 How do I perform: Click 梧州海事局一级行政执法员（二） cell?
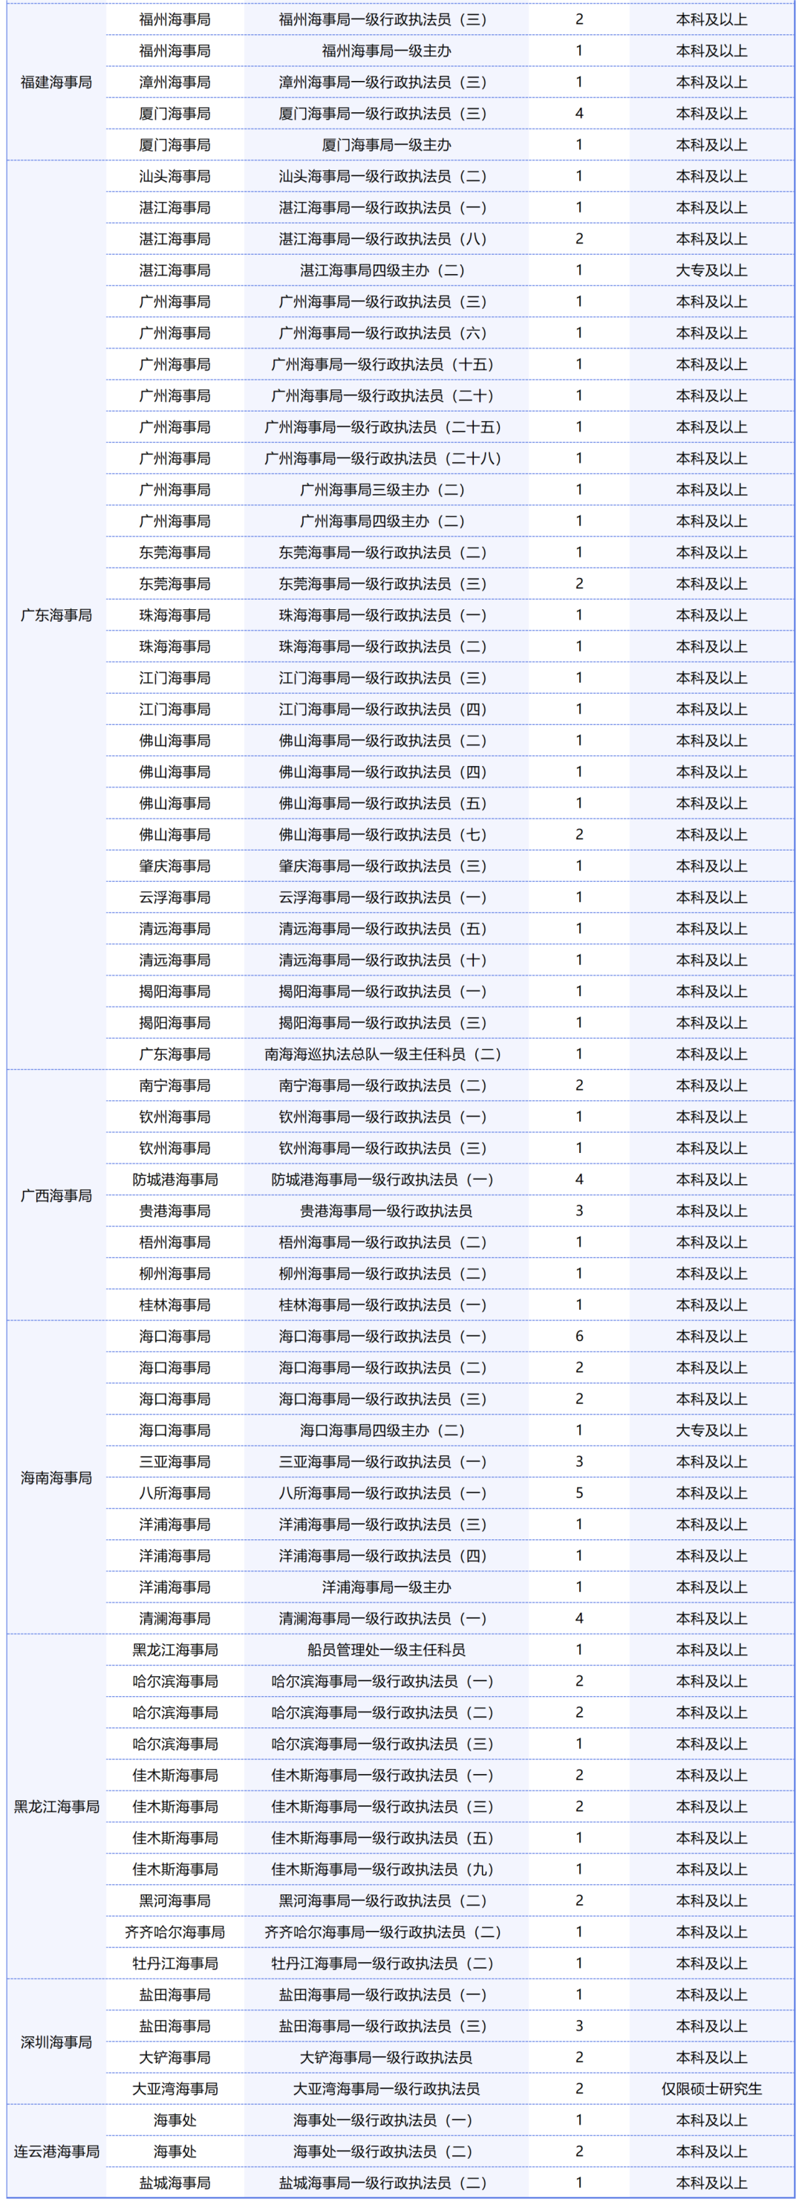click(x=386, y=1242)
